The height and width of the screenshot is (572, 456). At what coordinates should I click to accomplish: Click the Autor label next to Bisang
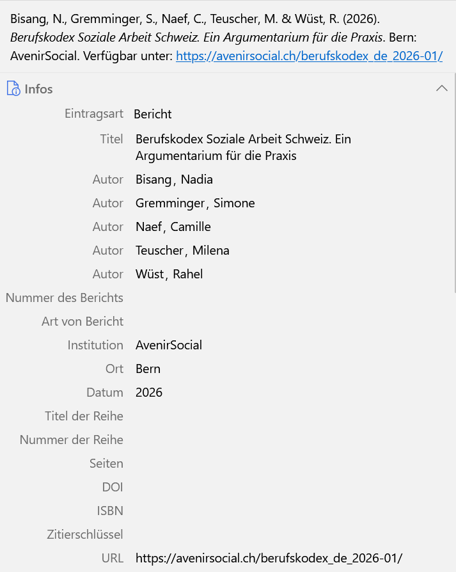107,180
